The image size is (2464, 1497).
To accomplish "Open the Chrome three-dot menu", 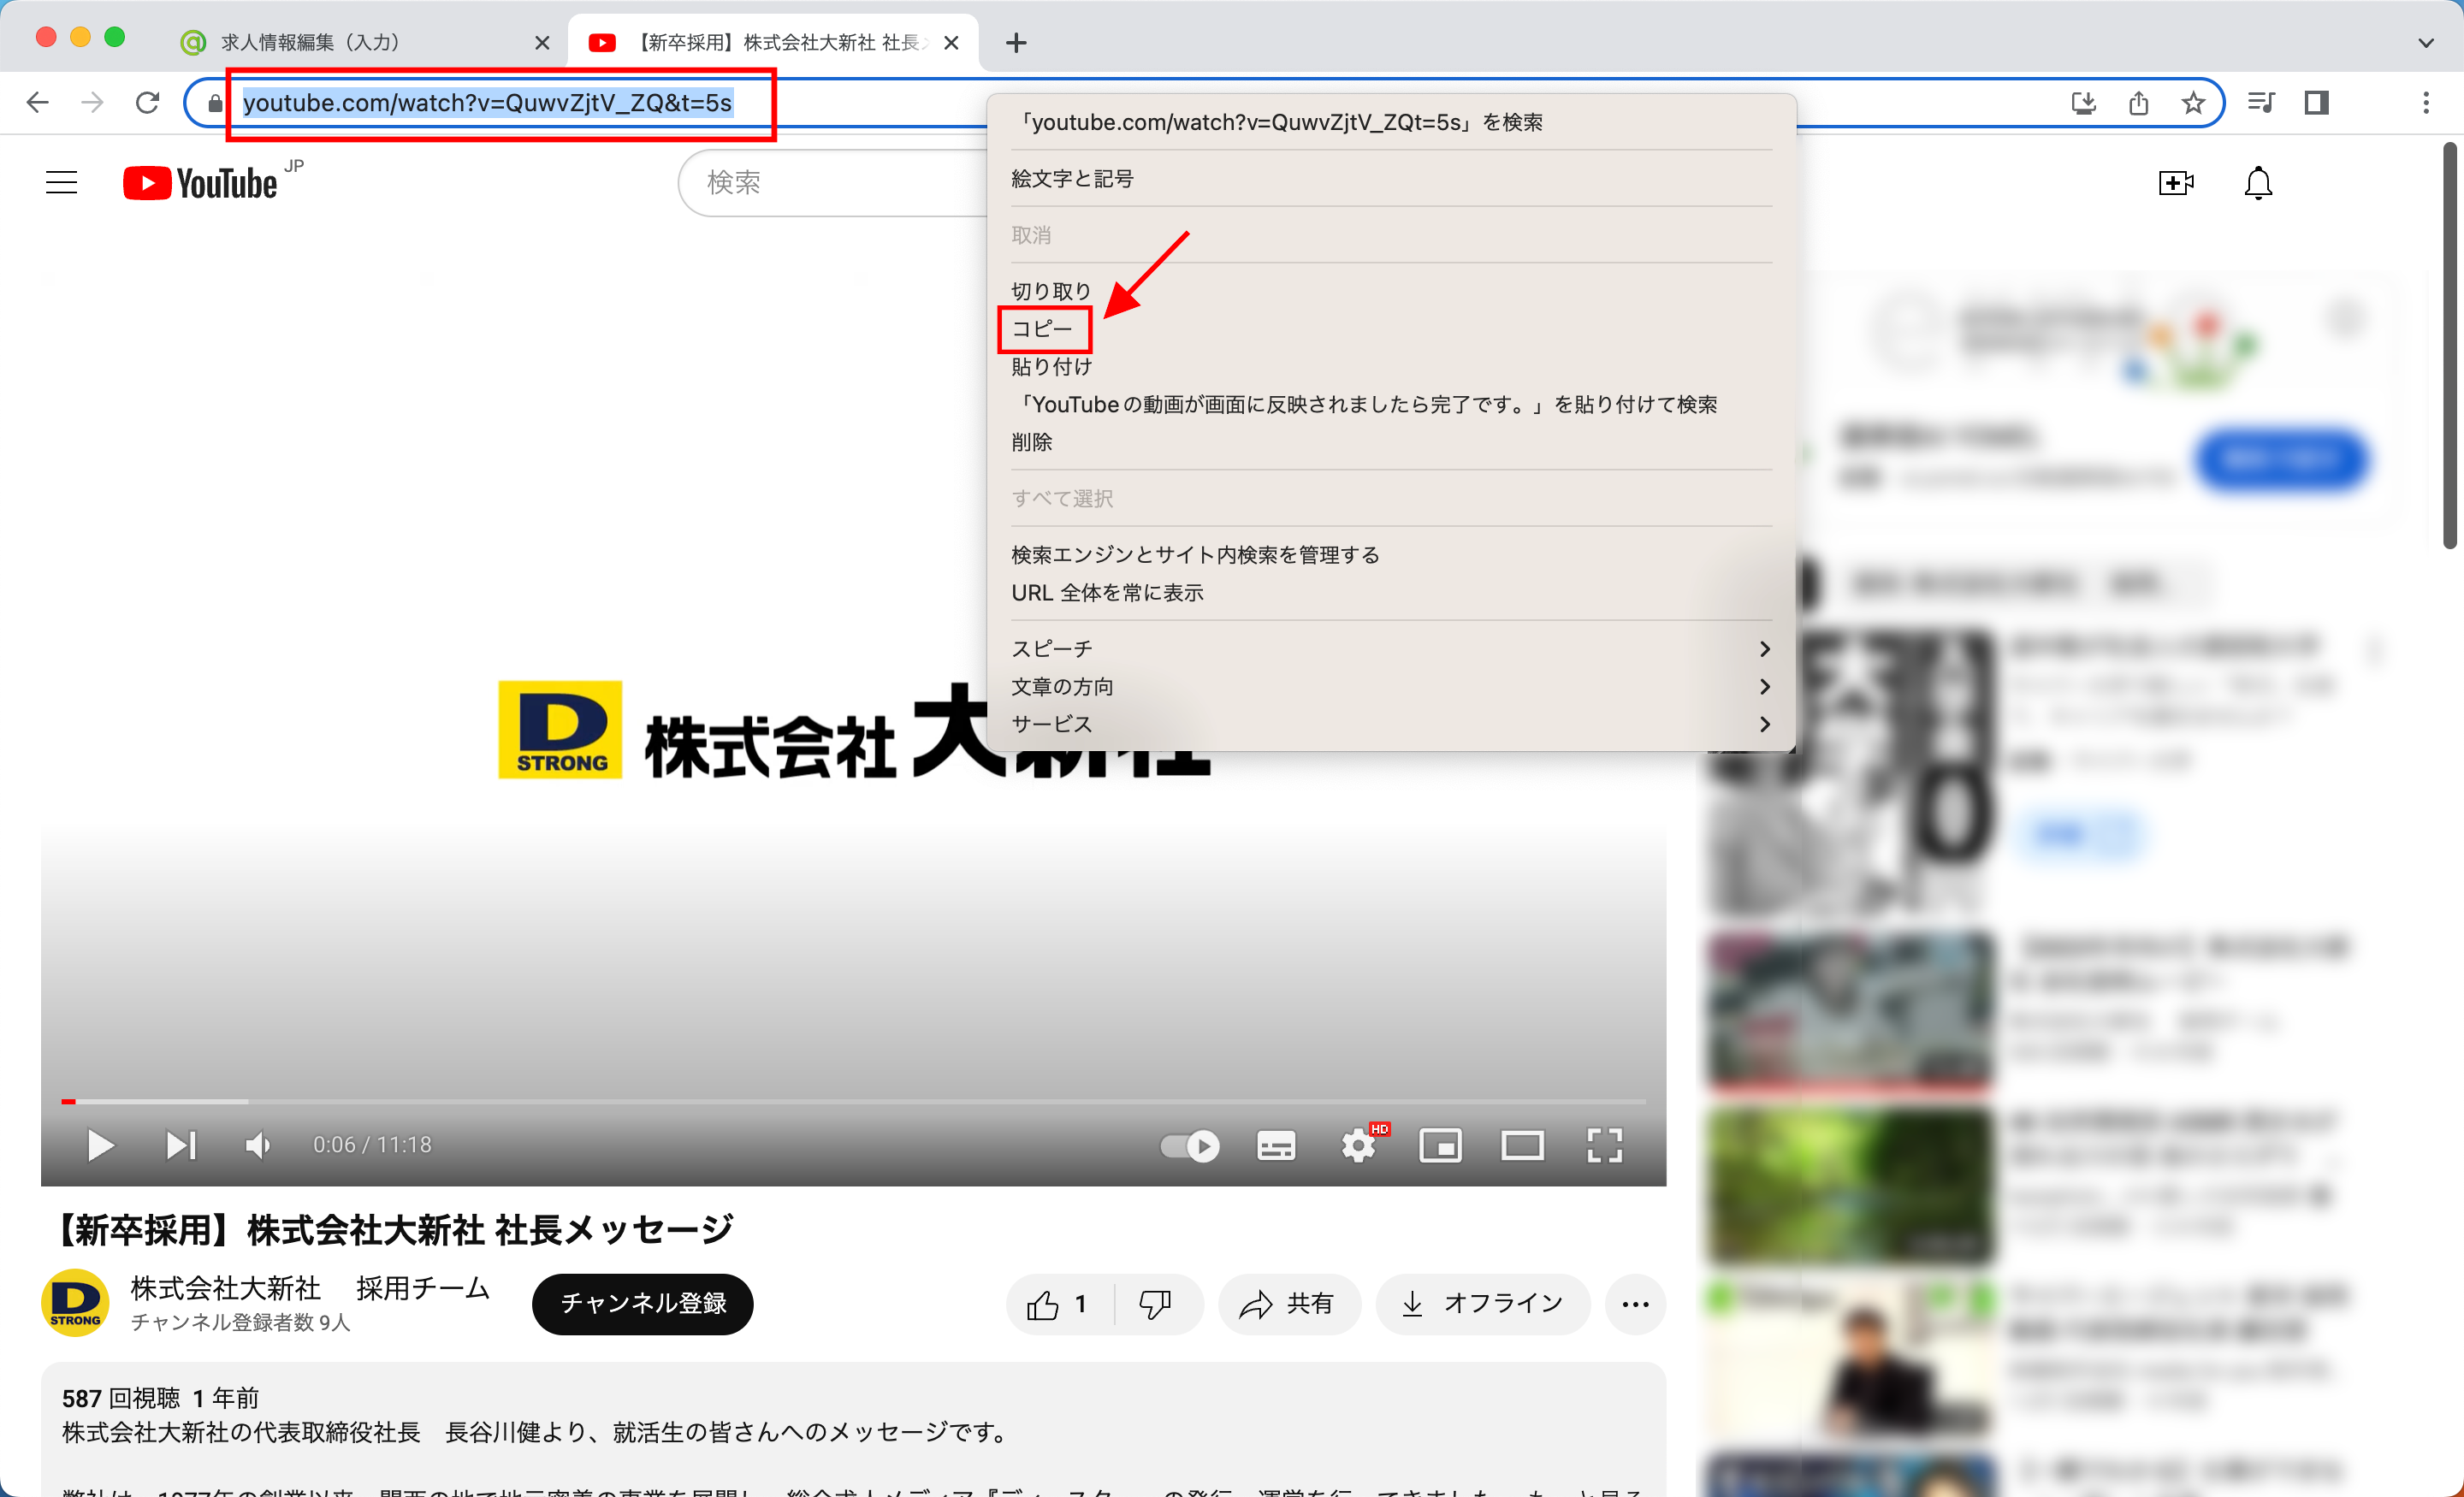I will (2426, 103).
